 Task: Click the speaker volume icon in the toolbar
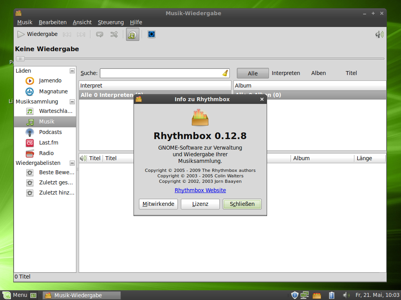coord(379,34)
